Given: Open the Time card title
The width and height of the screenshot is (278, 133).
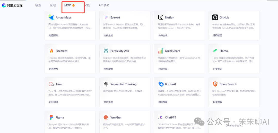Looking at the screenshot, I should pyautogui.click(x=59, y=84).
